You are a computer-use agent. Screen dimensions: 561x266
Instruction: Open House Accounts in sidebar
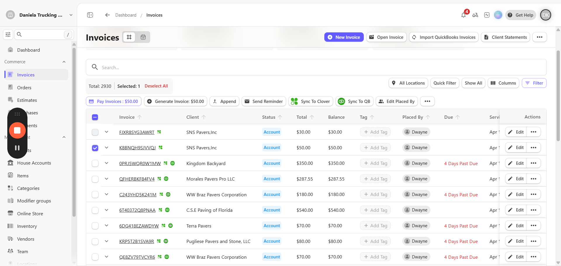[34, 163]
